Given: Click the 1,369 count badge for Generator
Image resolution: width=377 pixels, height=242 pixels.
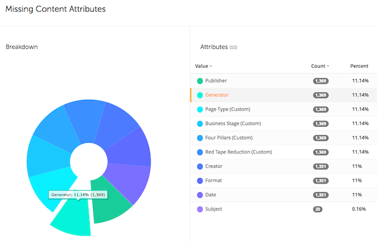Looking at the screenshot, I should pyautogui.click(x=320, y=95).
